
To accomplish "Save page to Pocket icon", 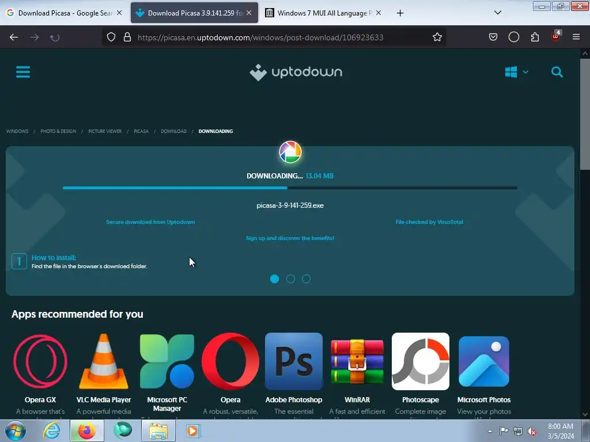I will point(493,37).
